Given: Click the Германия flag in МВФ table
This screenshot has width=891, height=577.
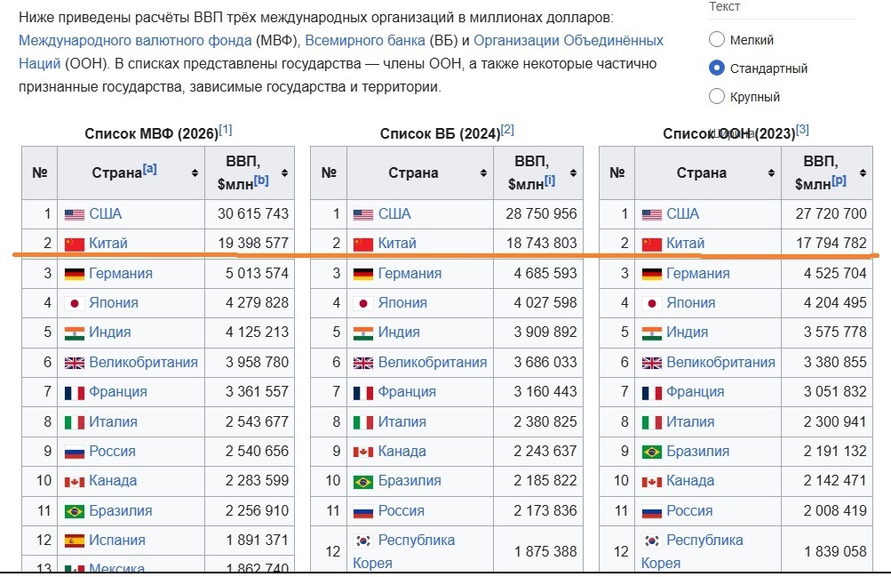Looking at the screenshot, I should point(75,274).
